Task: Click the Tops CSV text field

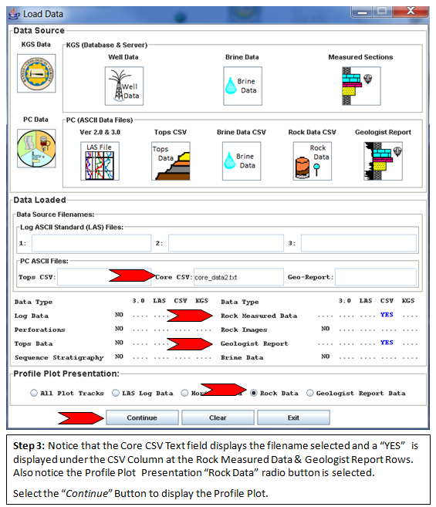Action: point(104,277)
